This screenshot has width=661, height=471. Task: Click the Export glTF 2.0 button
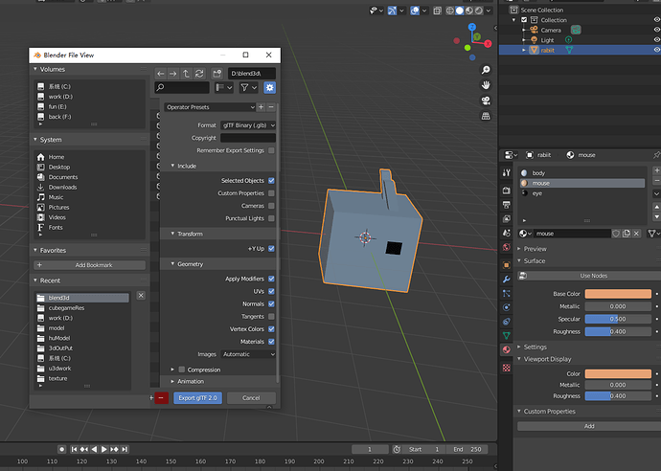(198, 397)
